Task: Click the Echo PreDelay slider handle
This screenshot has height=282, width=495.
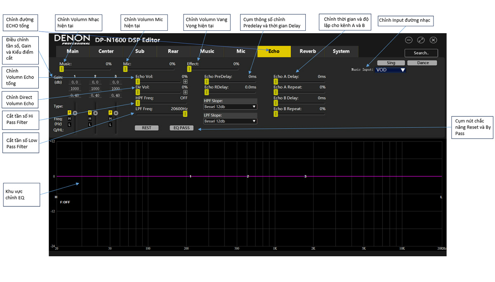Action: point(207,82)
